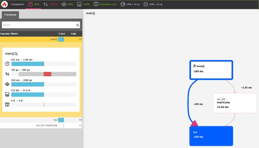Image resolution: width=259 pixels, height=148 pixels.
Task: Expand the run_init::tmp/bf.php row
Action: tap(41, 125)
